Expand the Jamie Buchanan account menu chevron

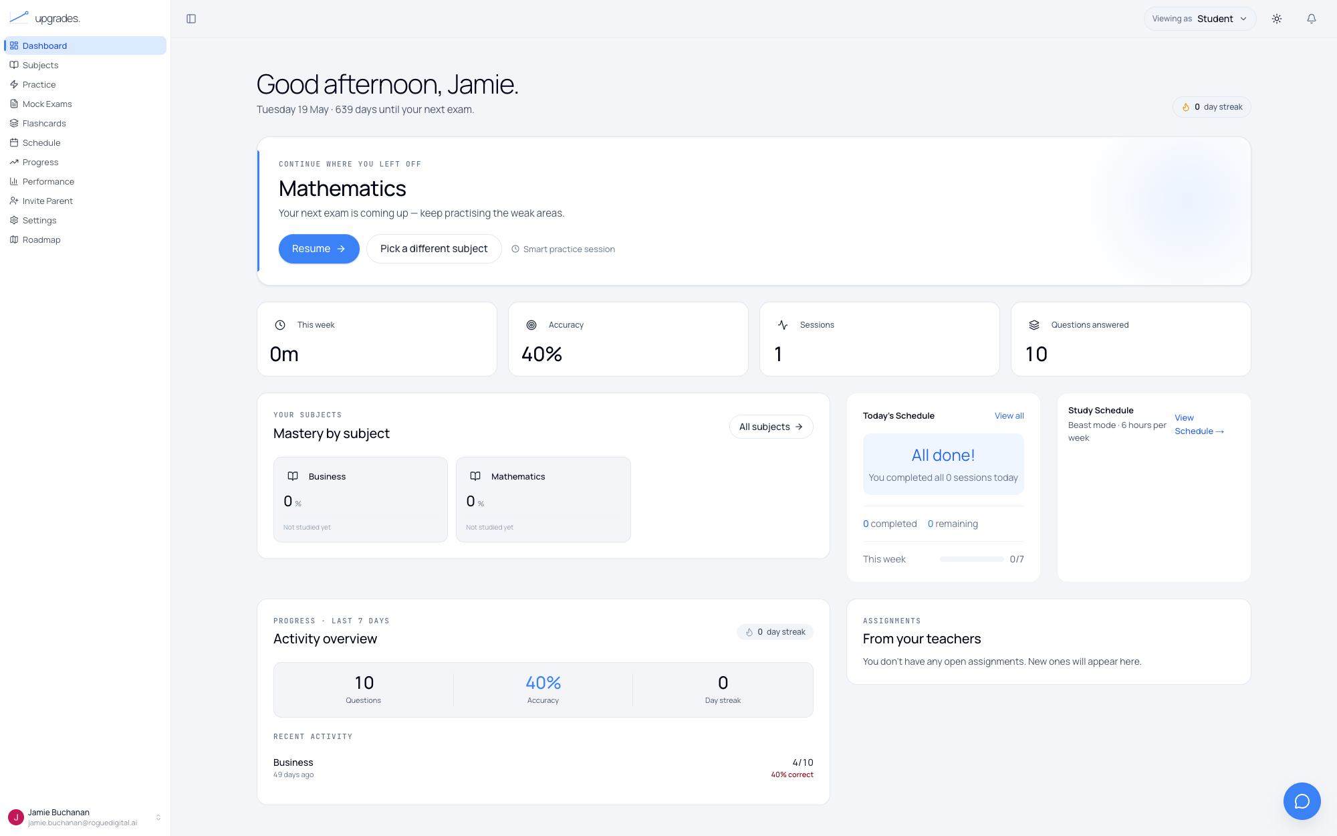click(158, 817)
